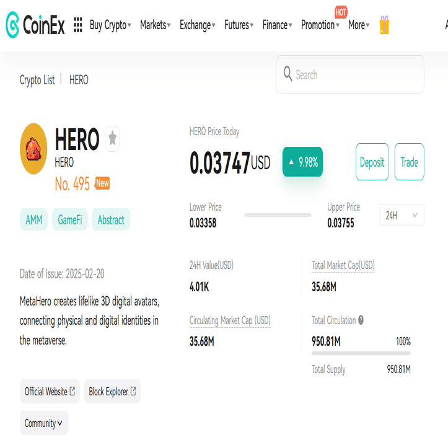Select the GameFi tag

coord(70,219)
